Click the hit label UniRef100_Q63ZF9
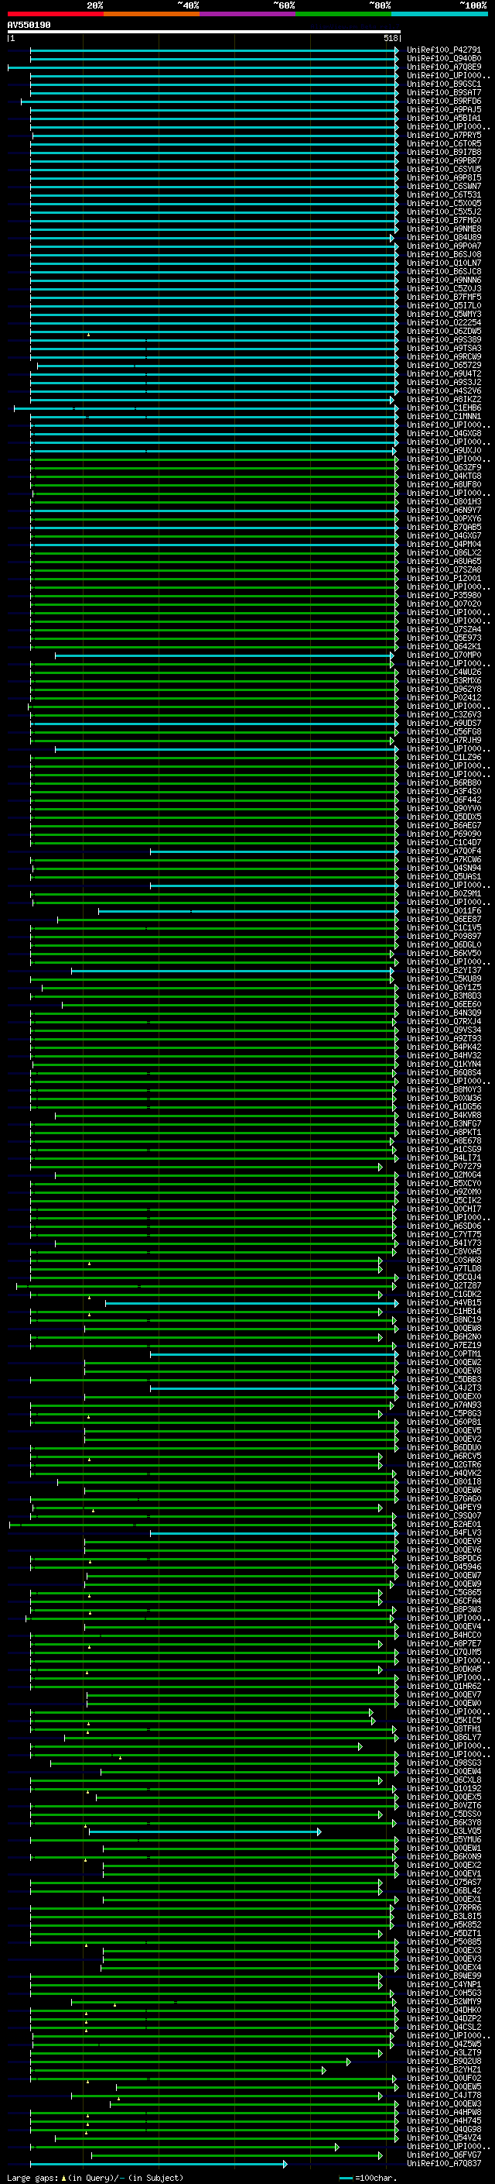 (444, 468)
